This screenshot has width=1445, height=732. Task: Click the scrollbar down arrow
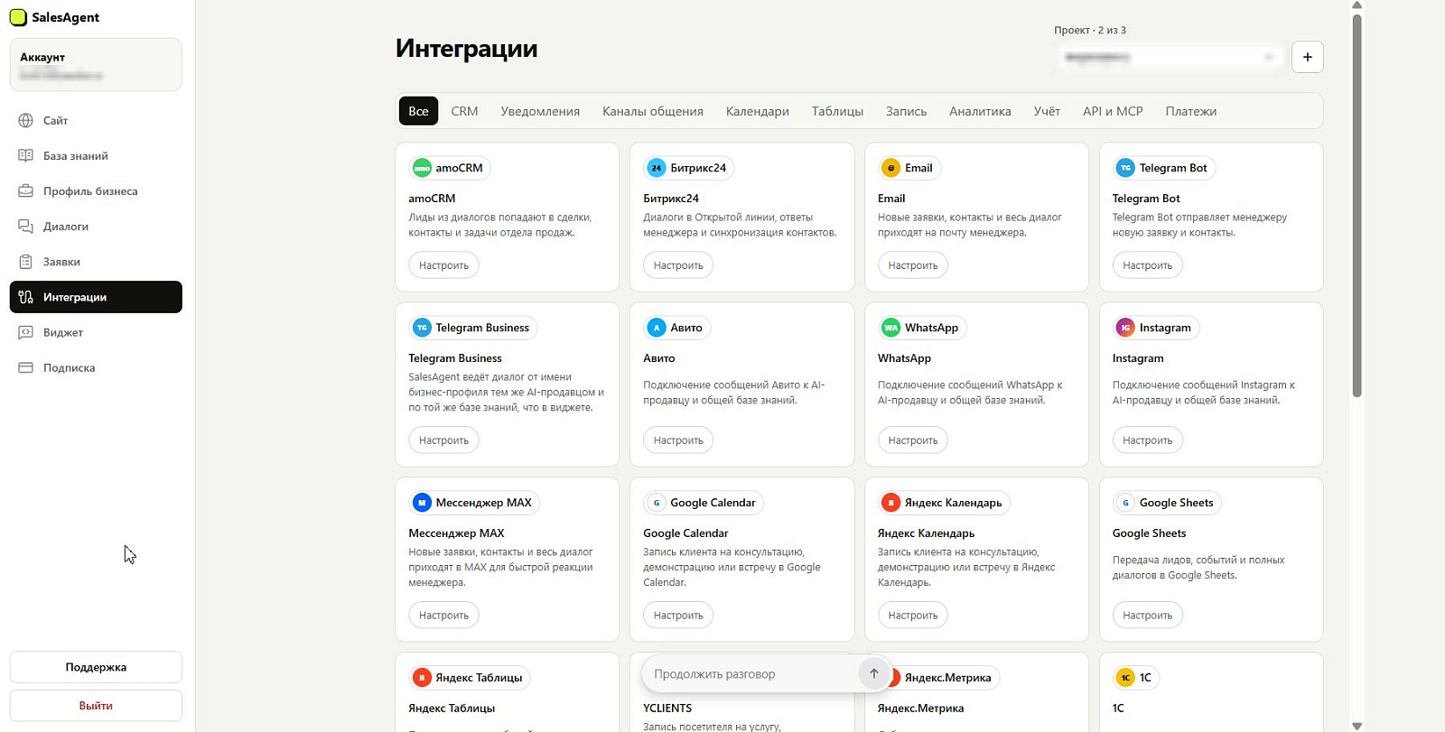coord(1356,726)
